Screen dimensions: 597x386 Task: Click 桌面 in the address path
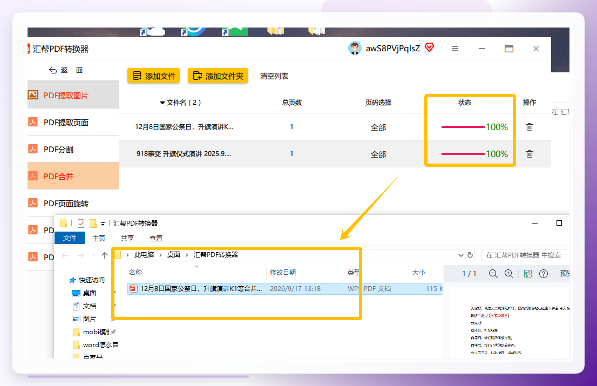click(x=174, y=255)
